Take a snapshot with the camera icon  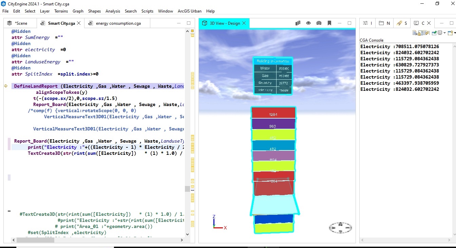tap(319, 23)
